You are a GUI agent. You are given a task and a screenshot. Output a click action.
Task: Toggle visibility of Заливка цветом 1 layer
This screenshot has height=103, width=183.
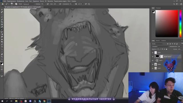point(152,57)
